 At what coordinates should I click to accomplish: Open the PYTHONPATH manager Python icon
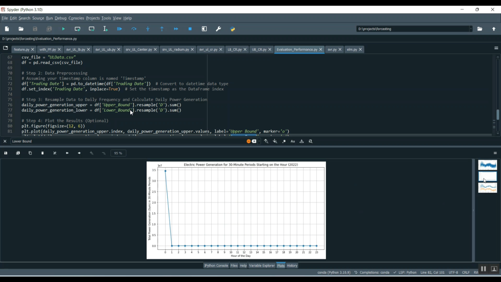[233, 29]
